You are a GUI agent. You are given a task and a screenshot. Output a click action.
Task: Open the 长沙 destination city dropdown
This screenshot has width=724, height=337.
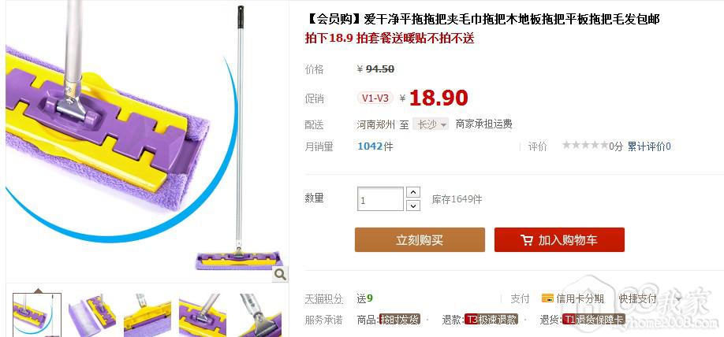[x=431, y=124]
